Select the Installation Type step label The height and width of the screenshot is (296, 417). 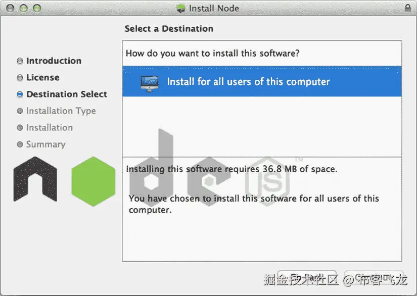point(61,111)
